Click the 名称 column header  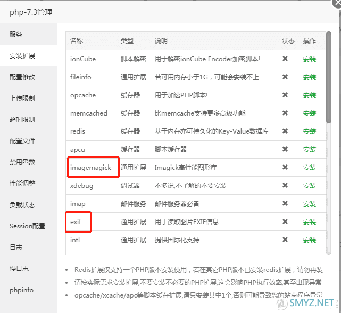(x=77, y=40)
